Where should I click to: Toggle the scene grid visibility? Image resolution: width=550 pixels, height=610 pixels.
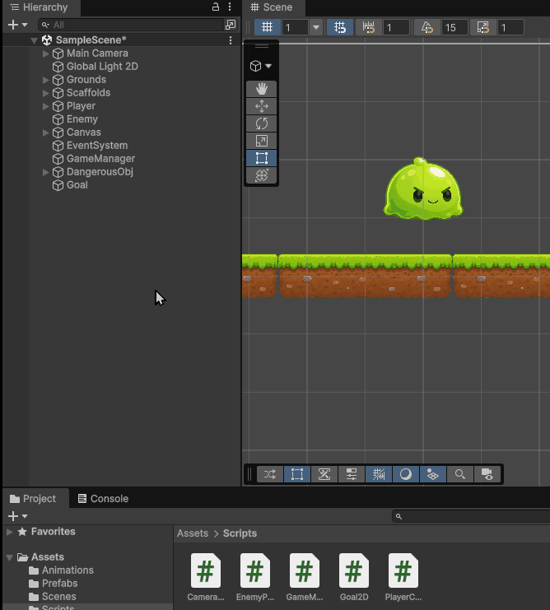(x=268, y=27)
